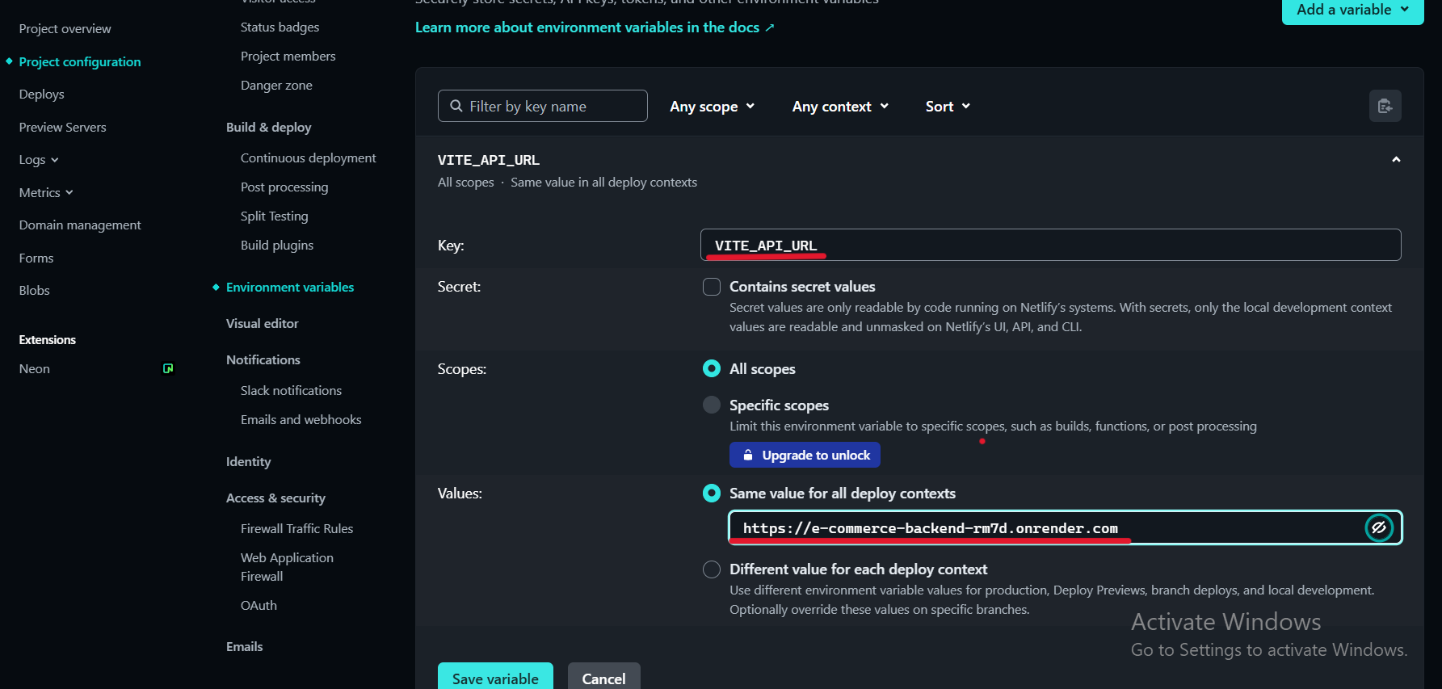Expand the Logs sidebar section
The image size is (1442, 689).
point(39,160)
